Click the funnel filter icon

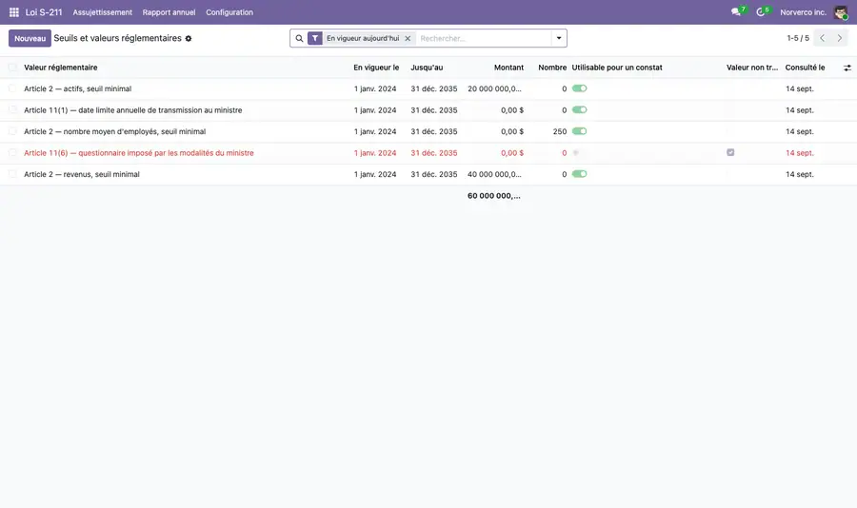click(x=315, y=38)
